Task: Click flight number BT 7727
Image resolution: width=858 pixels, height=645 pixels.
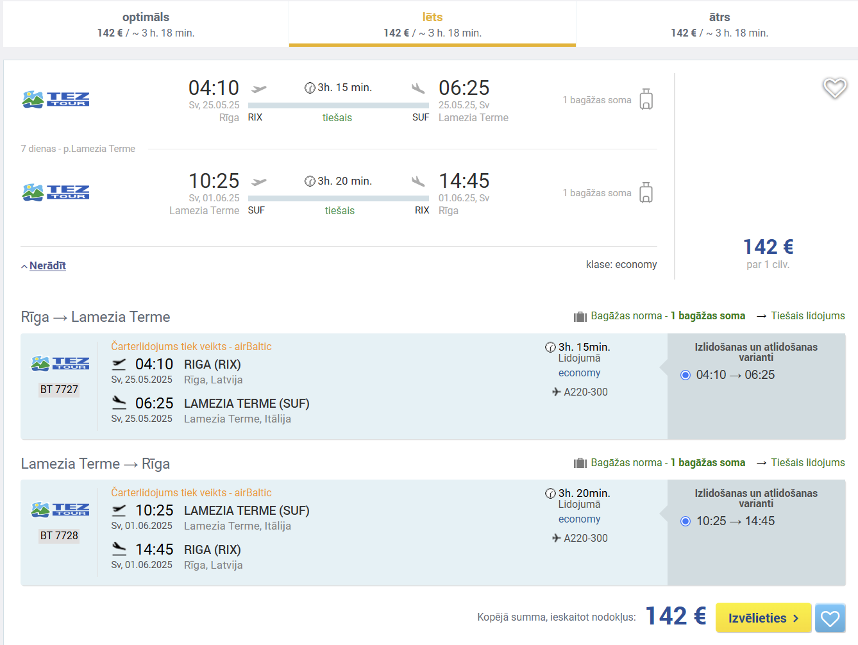Action: tap(59, 390)
